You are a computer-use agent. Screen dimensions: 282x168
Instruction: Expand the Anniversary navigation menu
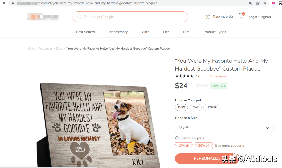(118, 32)
